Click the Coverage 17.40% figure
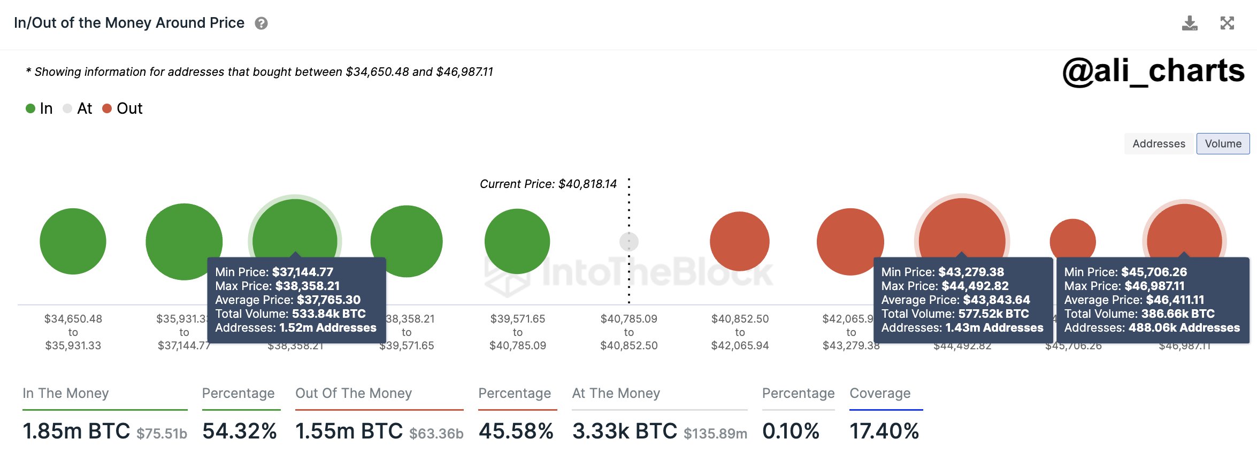 click(x=884, y=431)
